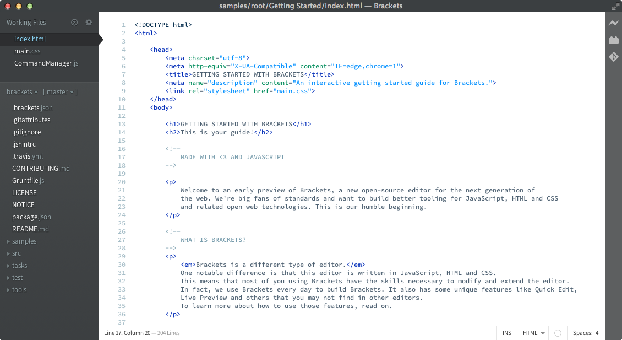Click meta description content line
This screenshot has width=622, height=340.
(331, 83)
